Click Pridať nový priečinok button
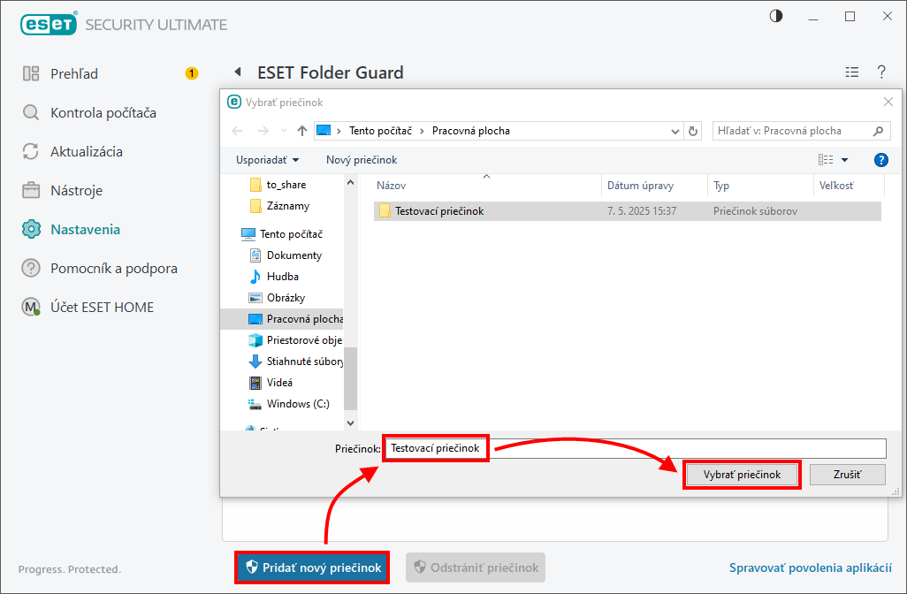The width and height of the screenshot is (907, 594). pos(312,567)
